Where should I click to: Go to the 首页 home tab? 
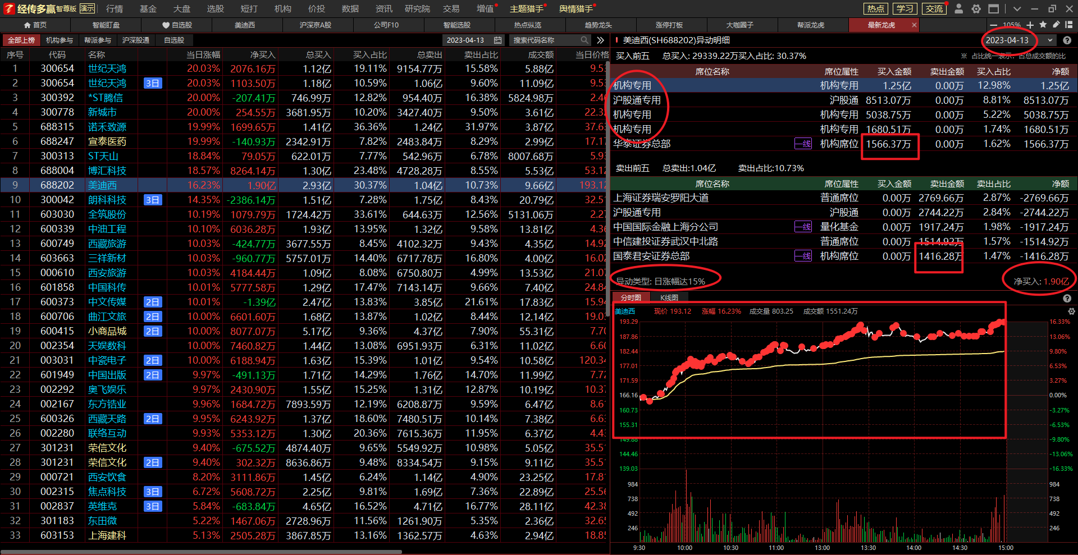point(35,25)
